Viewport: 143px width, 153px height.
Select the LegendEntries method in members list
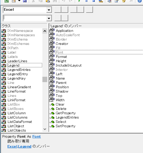pyautogui.click(x=67, y=117)
